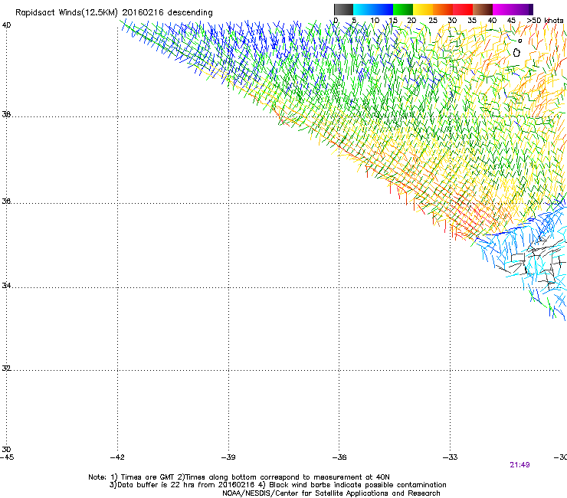Click the '>50 knots' legend label
This screenshot has height=498, width=567.
click(545, 21)
